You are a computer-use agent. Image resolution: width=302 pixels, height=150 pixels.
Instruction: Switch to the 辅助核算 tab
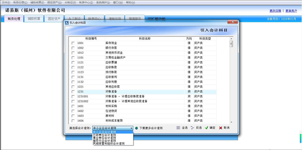(34, 19)
